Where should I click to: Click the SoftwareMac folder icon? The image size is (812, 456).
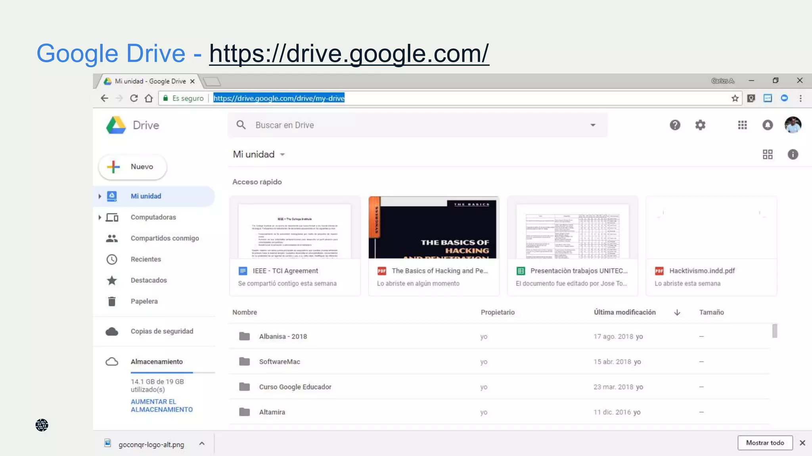[x=245, y=361]
